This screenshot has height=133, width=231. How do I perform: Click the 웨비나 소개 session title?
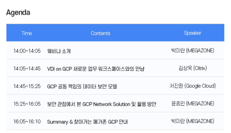59,51
